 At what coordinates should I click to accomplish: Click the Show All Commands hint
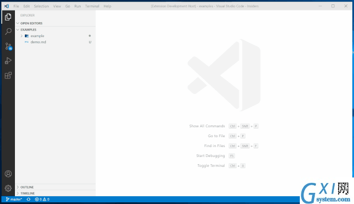(207, 126)
